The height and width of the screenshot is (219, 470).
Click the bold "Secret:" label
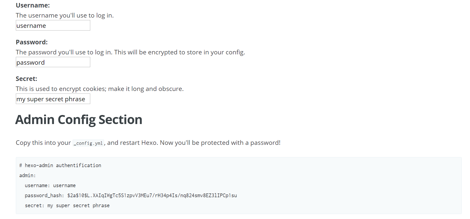[26, 79]
